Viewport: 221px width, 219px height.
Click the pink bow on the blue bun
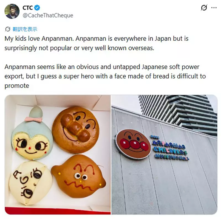tap(33, 119)
